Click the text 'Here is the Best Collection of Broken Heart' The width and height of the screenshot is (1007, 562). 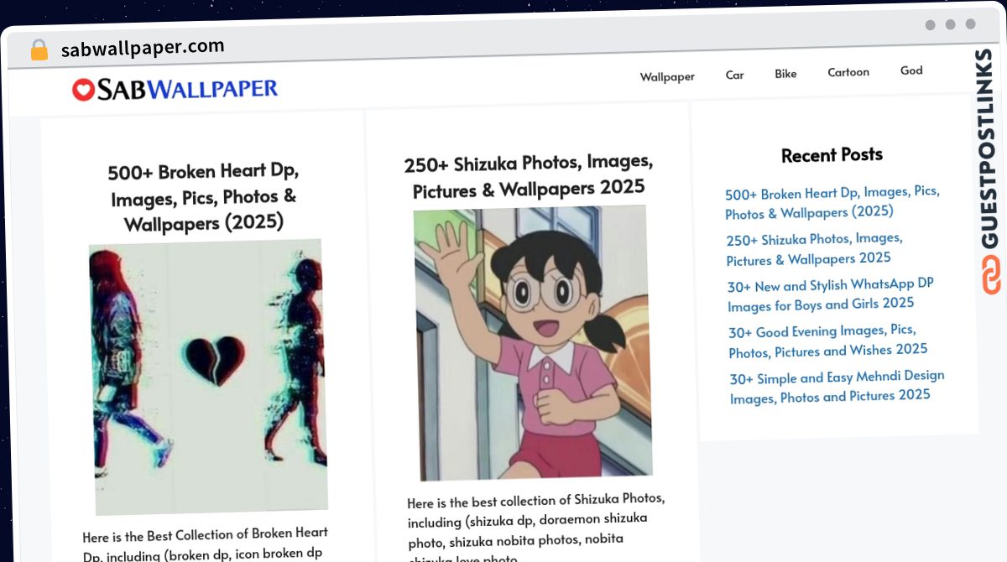206,534
